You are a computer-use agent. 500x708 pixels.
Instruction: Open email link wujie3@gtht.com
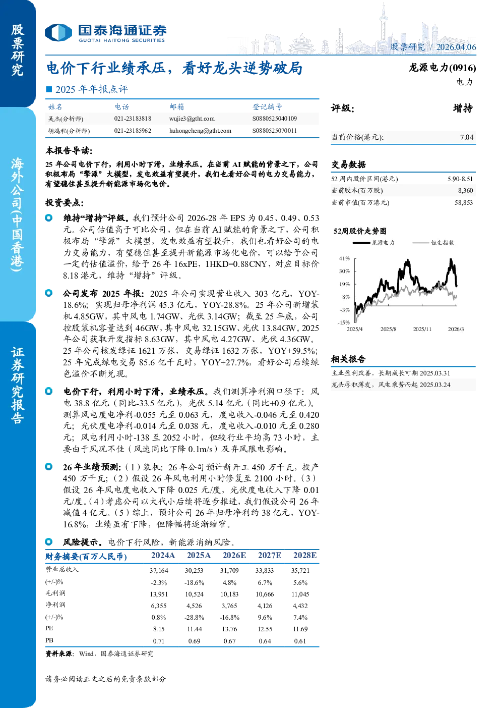(192, 119)
